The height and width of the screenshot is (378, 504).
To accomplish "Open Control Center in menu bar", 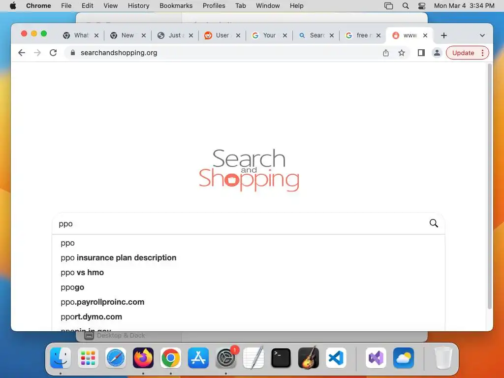I will pos(422,6).
